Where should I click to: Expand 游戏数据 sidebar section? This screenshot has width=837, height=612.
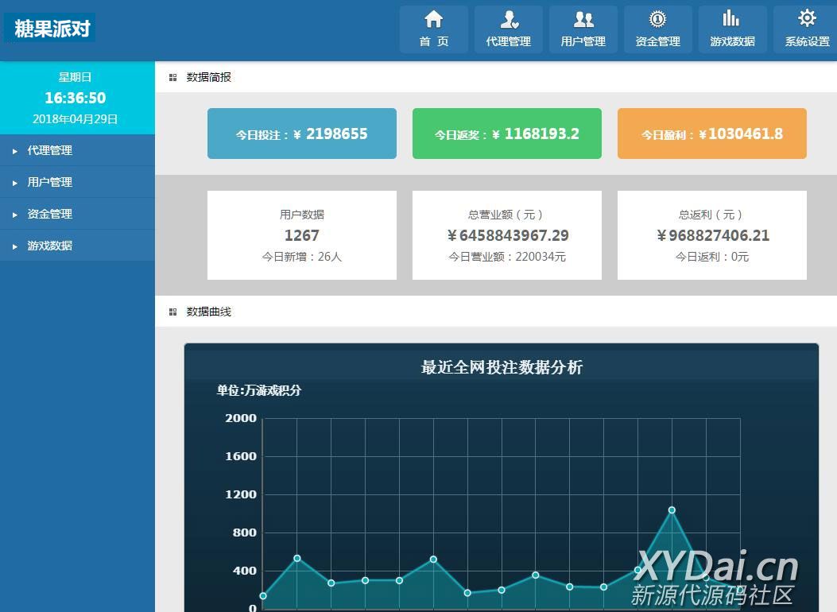49,246
